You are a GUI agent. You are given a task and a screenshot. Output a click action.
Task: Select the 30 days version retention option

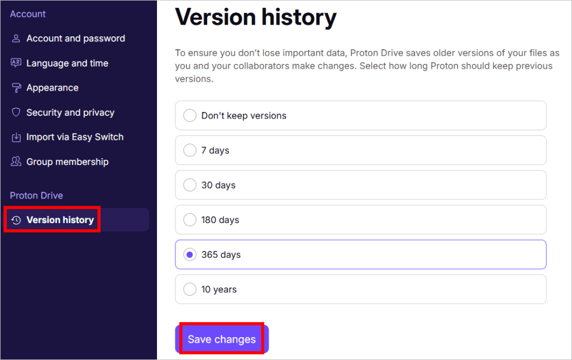coord(189,185)
